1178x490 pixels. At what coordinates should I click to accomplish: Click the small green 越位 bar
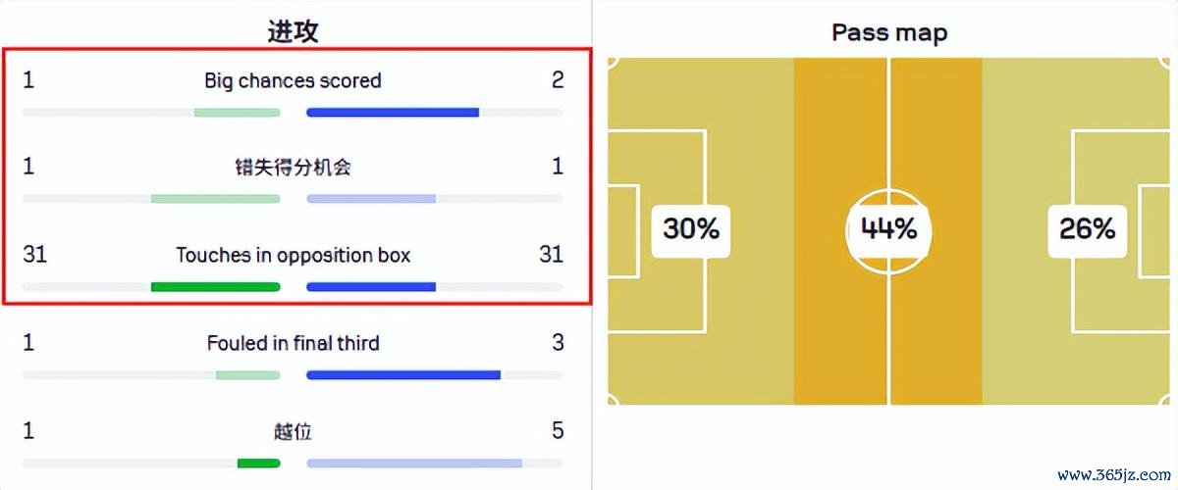[x=258, y=464]
